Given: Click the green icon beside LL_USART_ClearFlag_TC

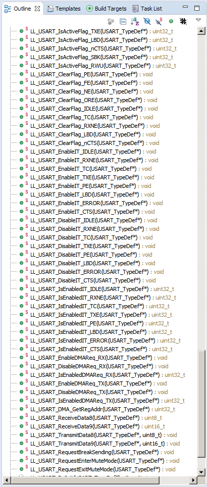Looking at the screenshot, I should (22, 117).
